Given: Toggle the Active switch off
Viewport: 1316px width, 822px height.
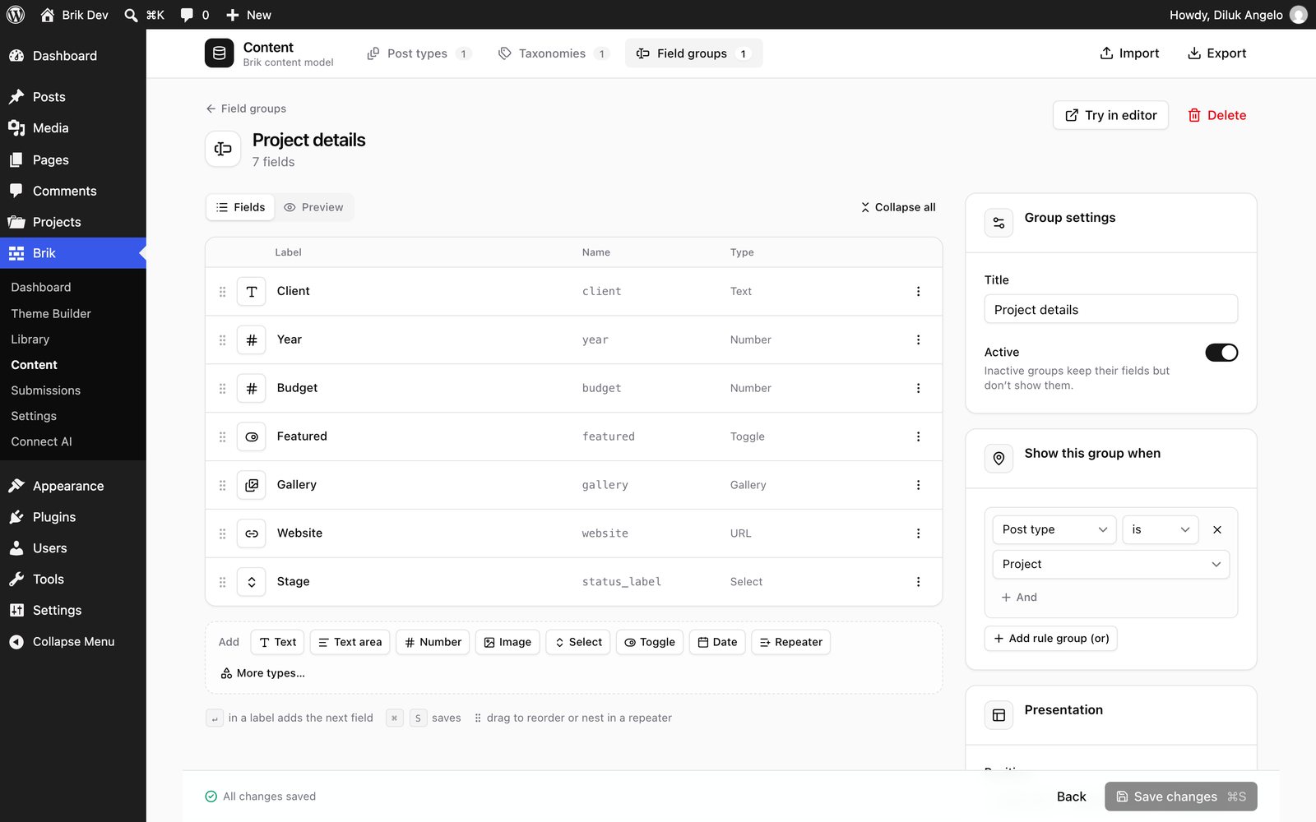Looking at the screenshot, I should 1221,353.
